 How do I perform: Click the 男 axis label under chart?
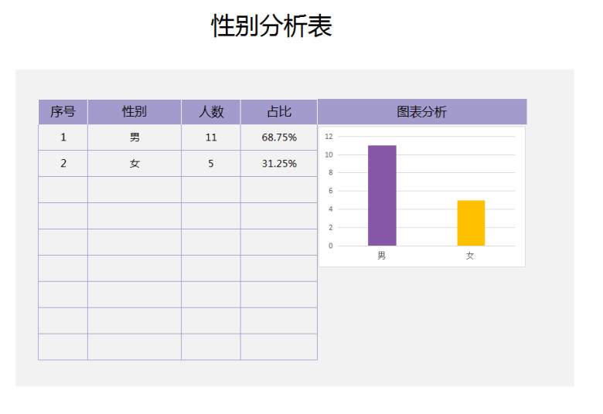(381, 256)
